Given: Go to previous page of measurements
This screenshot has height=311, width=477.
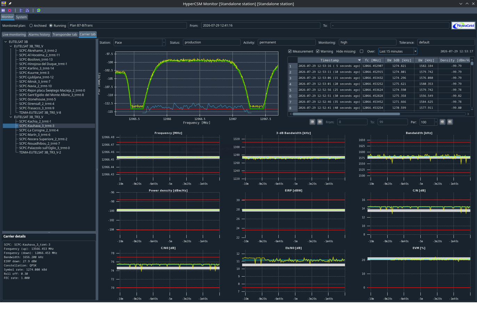Looking at the screenshot, I should coord(320,122).
